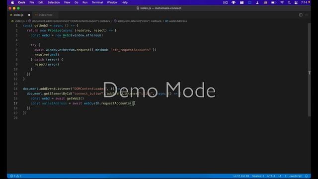Viewport: 318px width, 179px height.
Task: Click the diamond-shaped menu bar icon
Action: (x=234, y=2)
